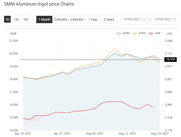Select the 1W interval button
Screen dimensions: 181x137
point(16,19)
